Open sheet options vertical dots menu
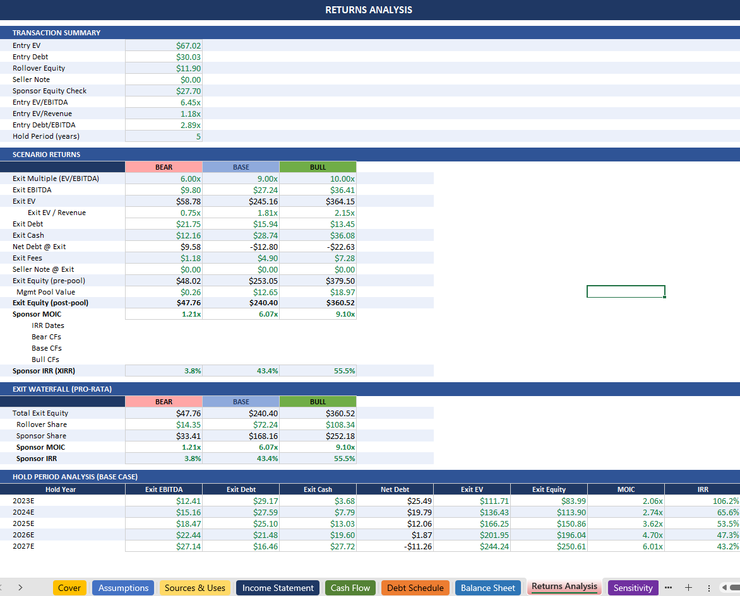This screenshot has height=596, width=740. pyautogui.click(x=709, y=588)
